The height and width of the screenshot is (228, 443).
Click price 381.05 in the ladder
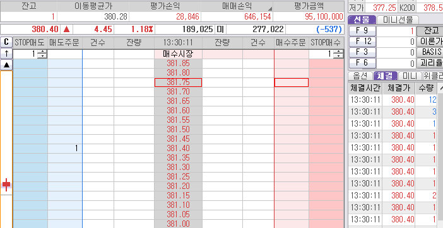point(178,215)
